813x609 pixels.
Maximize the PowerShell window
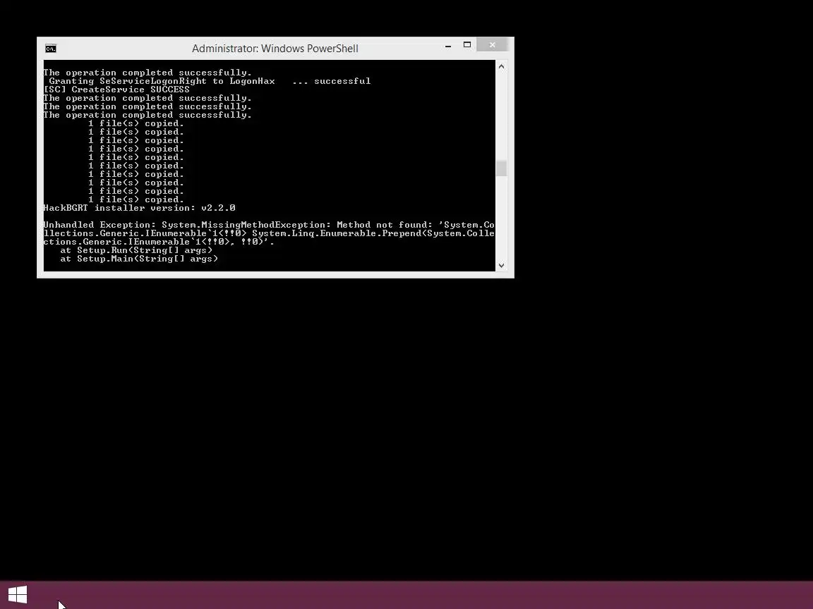[x=466, y=45]
